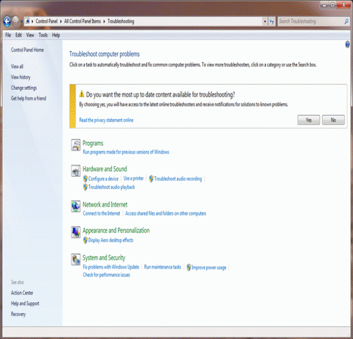Viewport: 353px width, 339px height.
Task: Open Change settings
Action: point(24,88)
